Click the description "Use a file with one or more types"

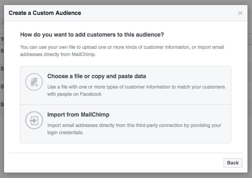click(136, 90)
